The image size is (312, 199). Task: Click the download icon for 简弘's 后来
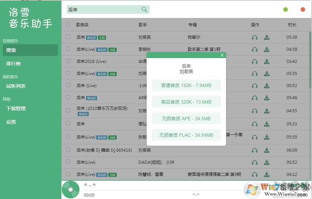pyautogui.click(x=267, y=123)
